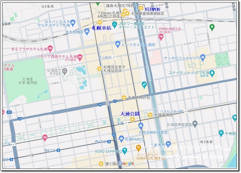Click the museum pin next to 千歳鶴
Image resolution: width=241 pixels, height=173 pixels.
point(221,133)
